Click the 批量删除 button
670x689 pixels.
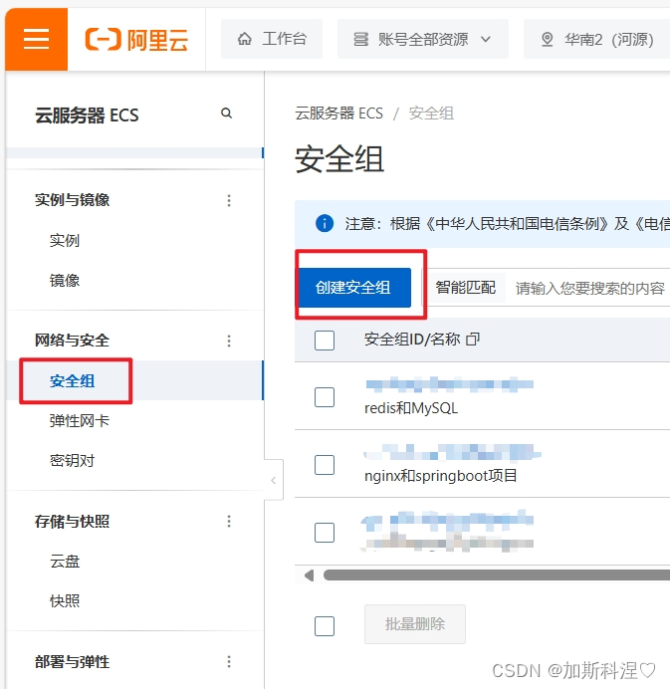415,624
